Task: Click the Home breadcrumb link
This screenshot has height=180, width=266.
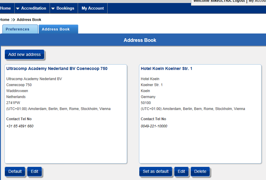Action: pos(4,20)
